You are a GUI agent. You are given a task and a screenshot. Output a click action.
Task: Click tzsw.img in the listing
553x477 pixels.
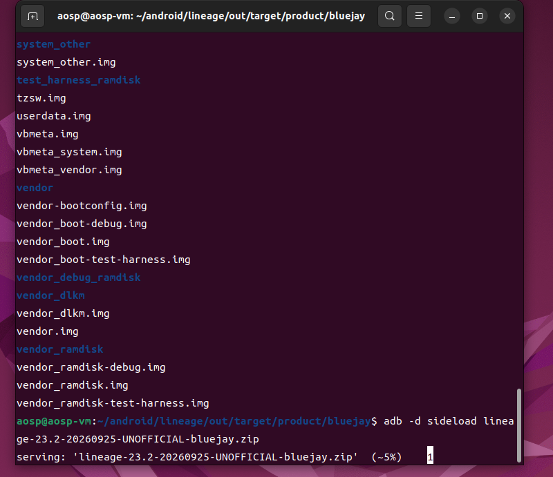coord(41,98)
